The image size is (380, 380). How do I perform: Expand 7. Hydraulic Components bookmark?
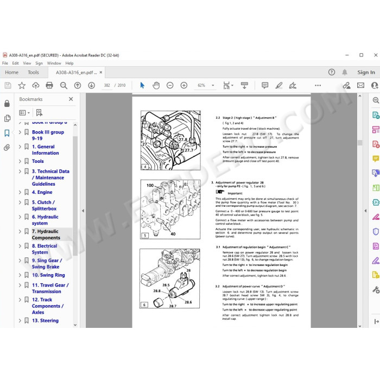tap(20, 231)
